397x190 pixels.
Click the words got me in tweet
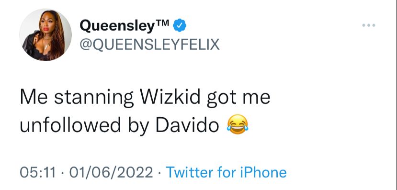(238, 99)
